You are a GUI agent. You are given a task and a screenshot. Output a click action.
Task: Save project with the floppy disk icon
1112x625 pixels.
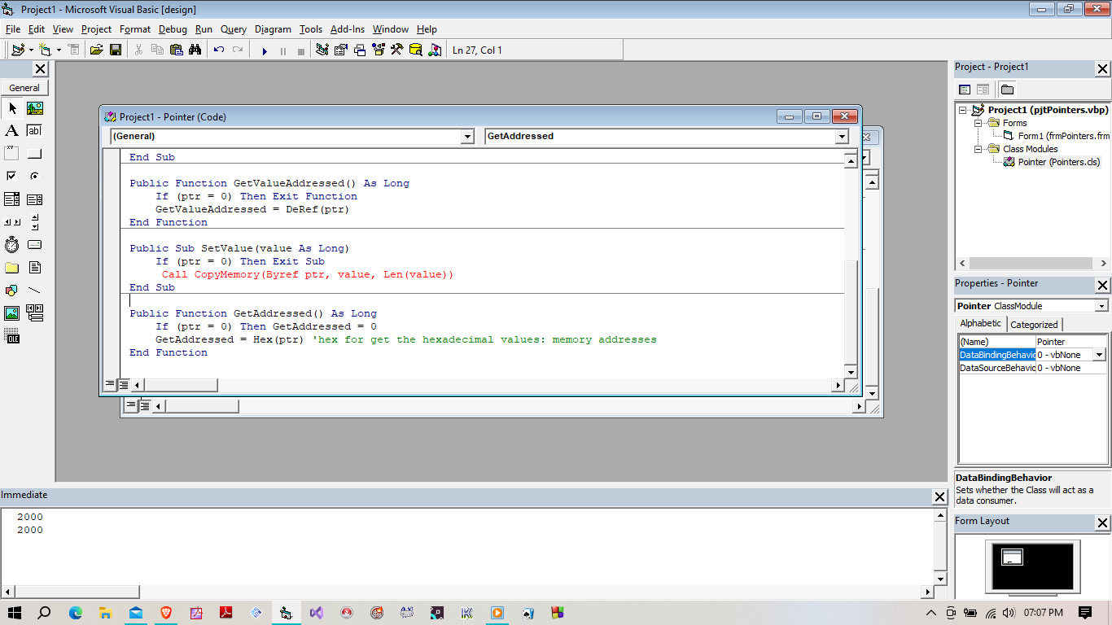[115, 50]
